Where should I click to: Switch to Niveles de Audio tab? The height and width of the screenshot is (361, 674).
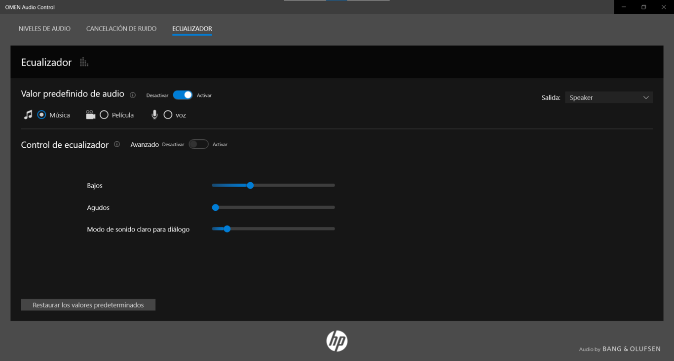tap(44, 29)
